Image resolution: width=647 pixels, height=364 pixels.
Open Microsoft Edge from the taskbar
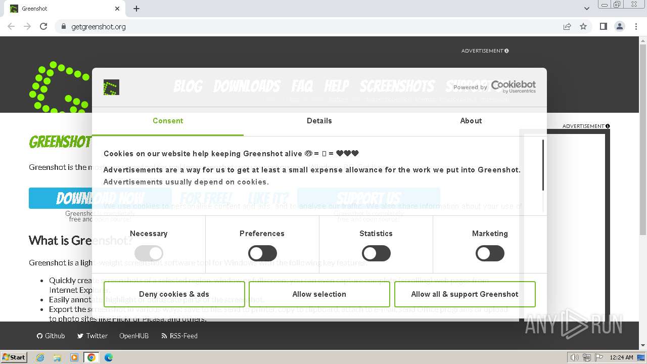tap(108, 357)
